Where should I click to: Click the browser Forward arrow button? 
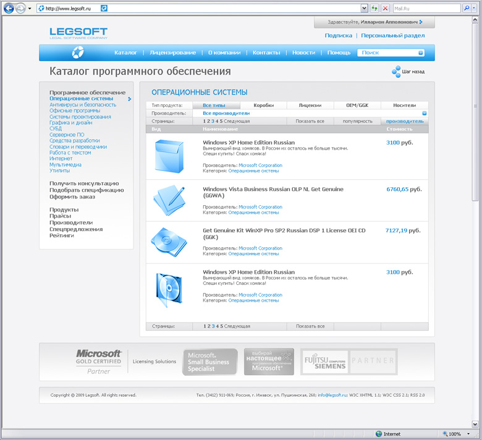(20, 8)
